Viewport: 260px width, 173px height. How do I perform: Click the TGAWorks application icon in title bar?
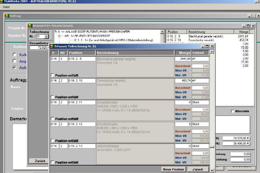click(x=2, y=1)
